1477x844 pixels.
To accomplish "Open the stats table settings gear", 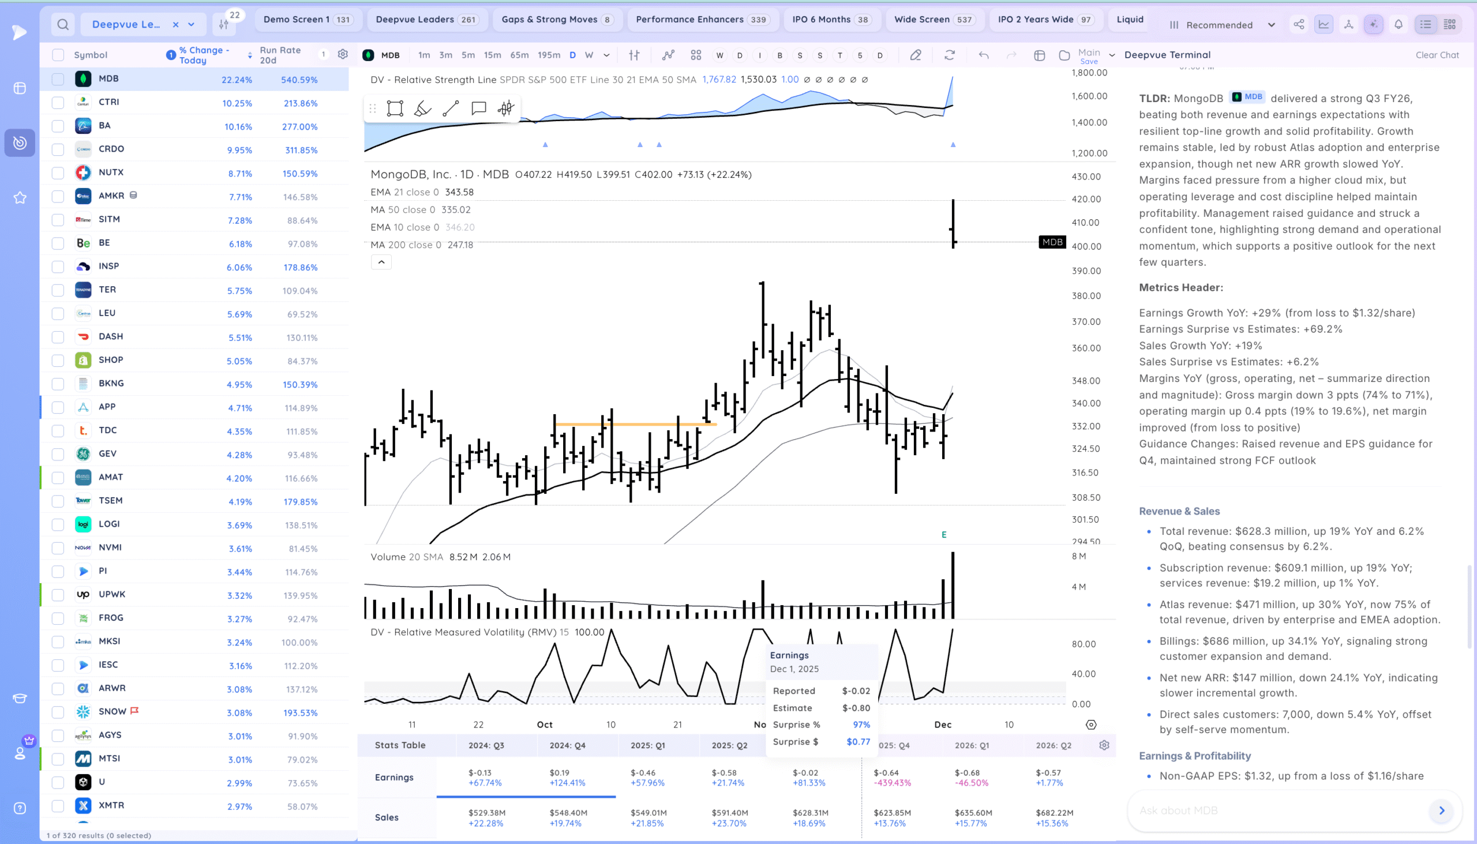I will point(1104,745).
